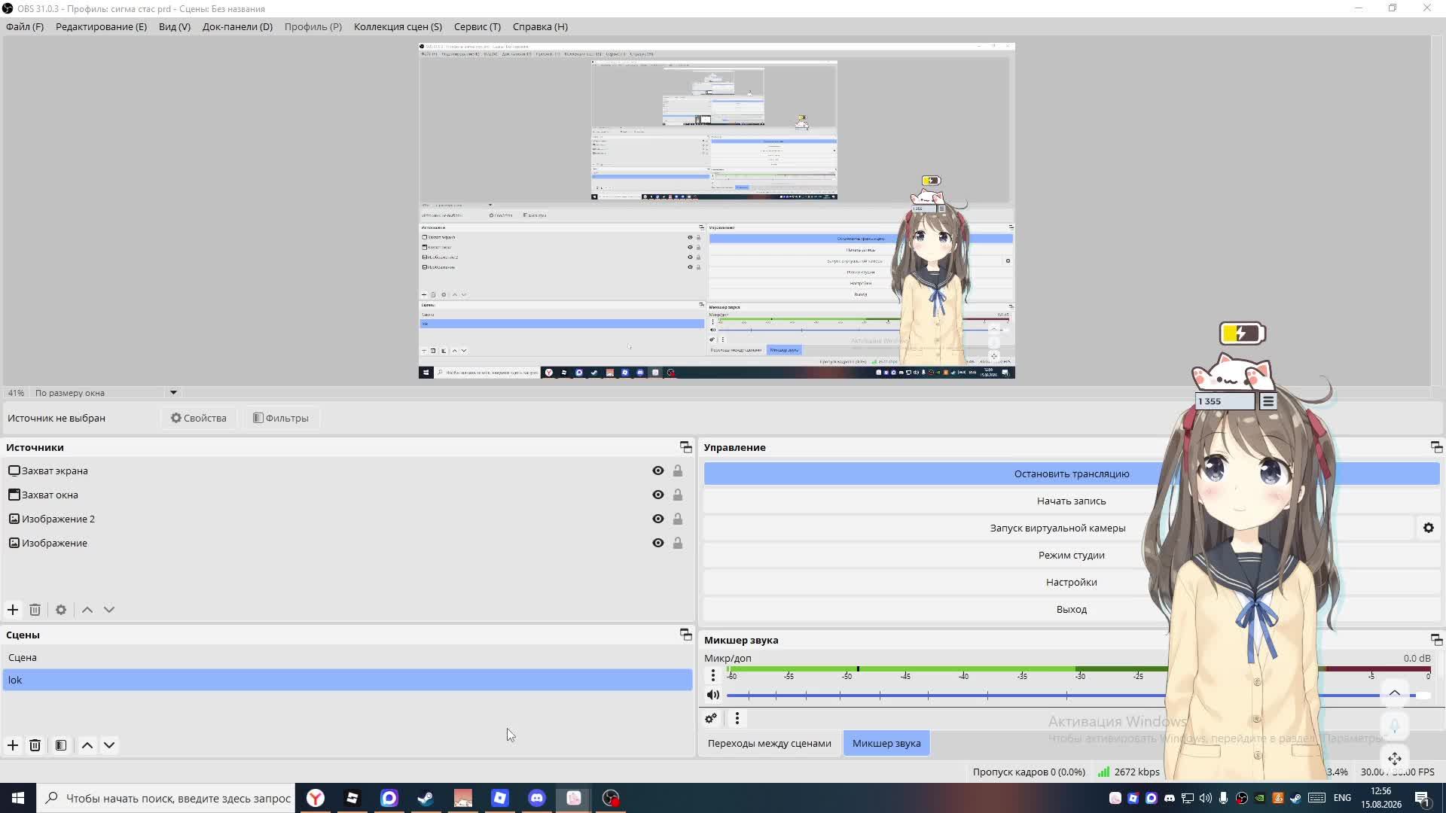Select scene named Сцена
Screen dimensions: 1446x813
[347, 657]
